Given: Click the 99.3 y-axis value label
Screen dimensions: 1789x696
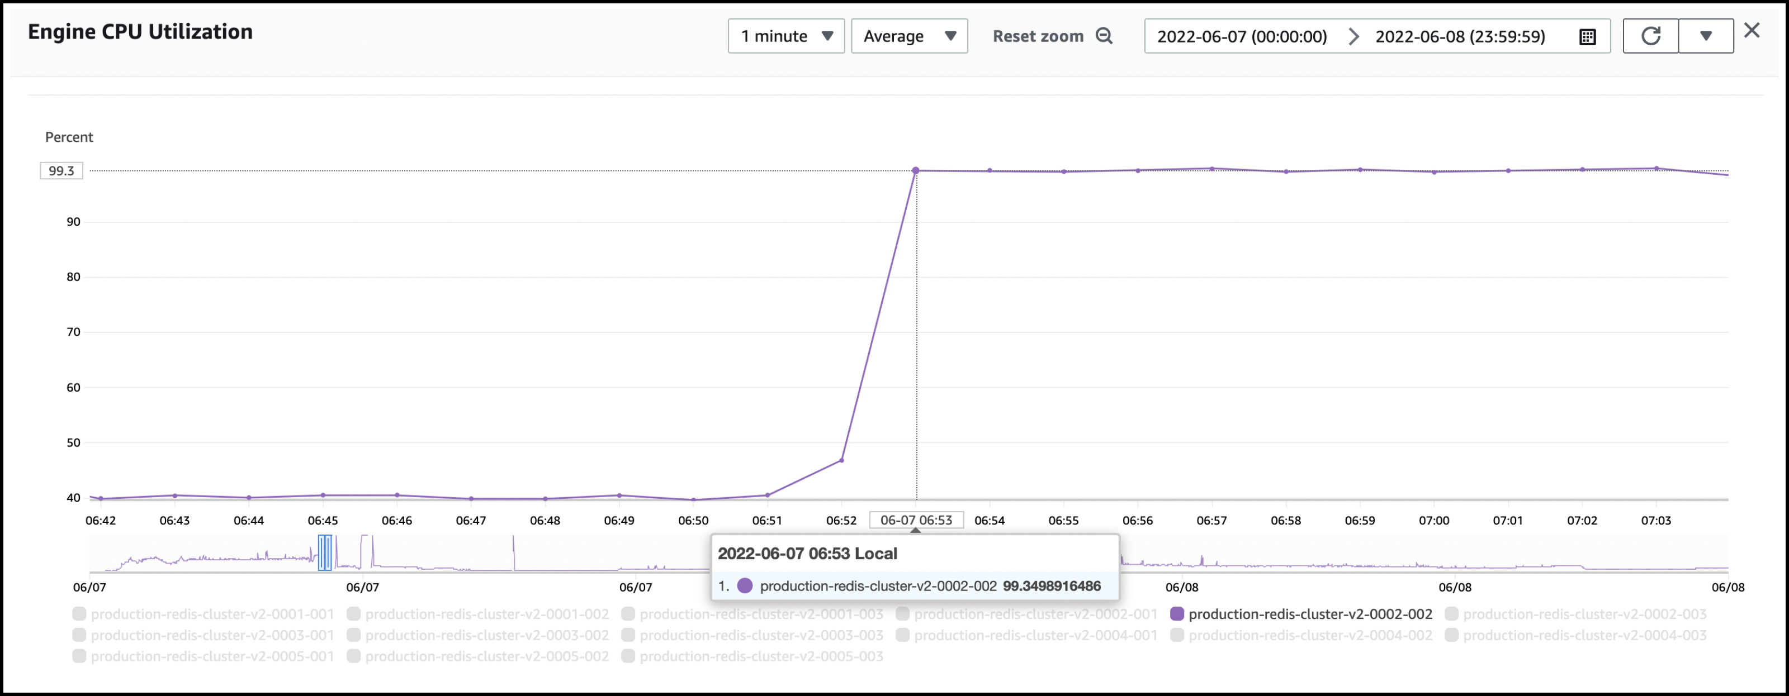Looking at the screenshot, I should click(61, 171).
